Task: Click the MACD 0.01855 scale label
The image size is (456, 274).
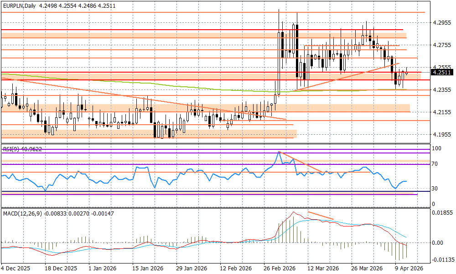Action: click(442, 213)
